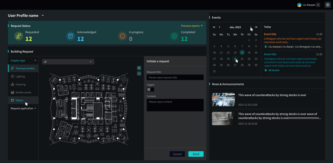Screen dimensions: 333x163
Task: Expand the Request application section
Action: 23,108
